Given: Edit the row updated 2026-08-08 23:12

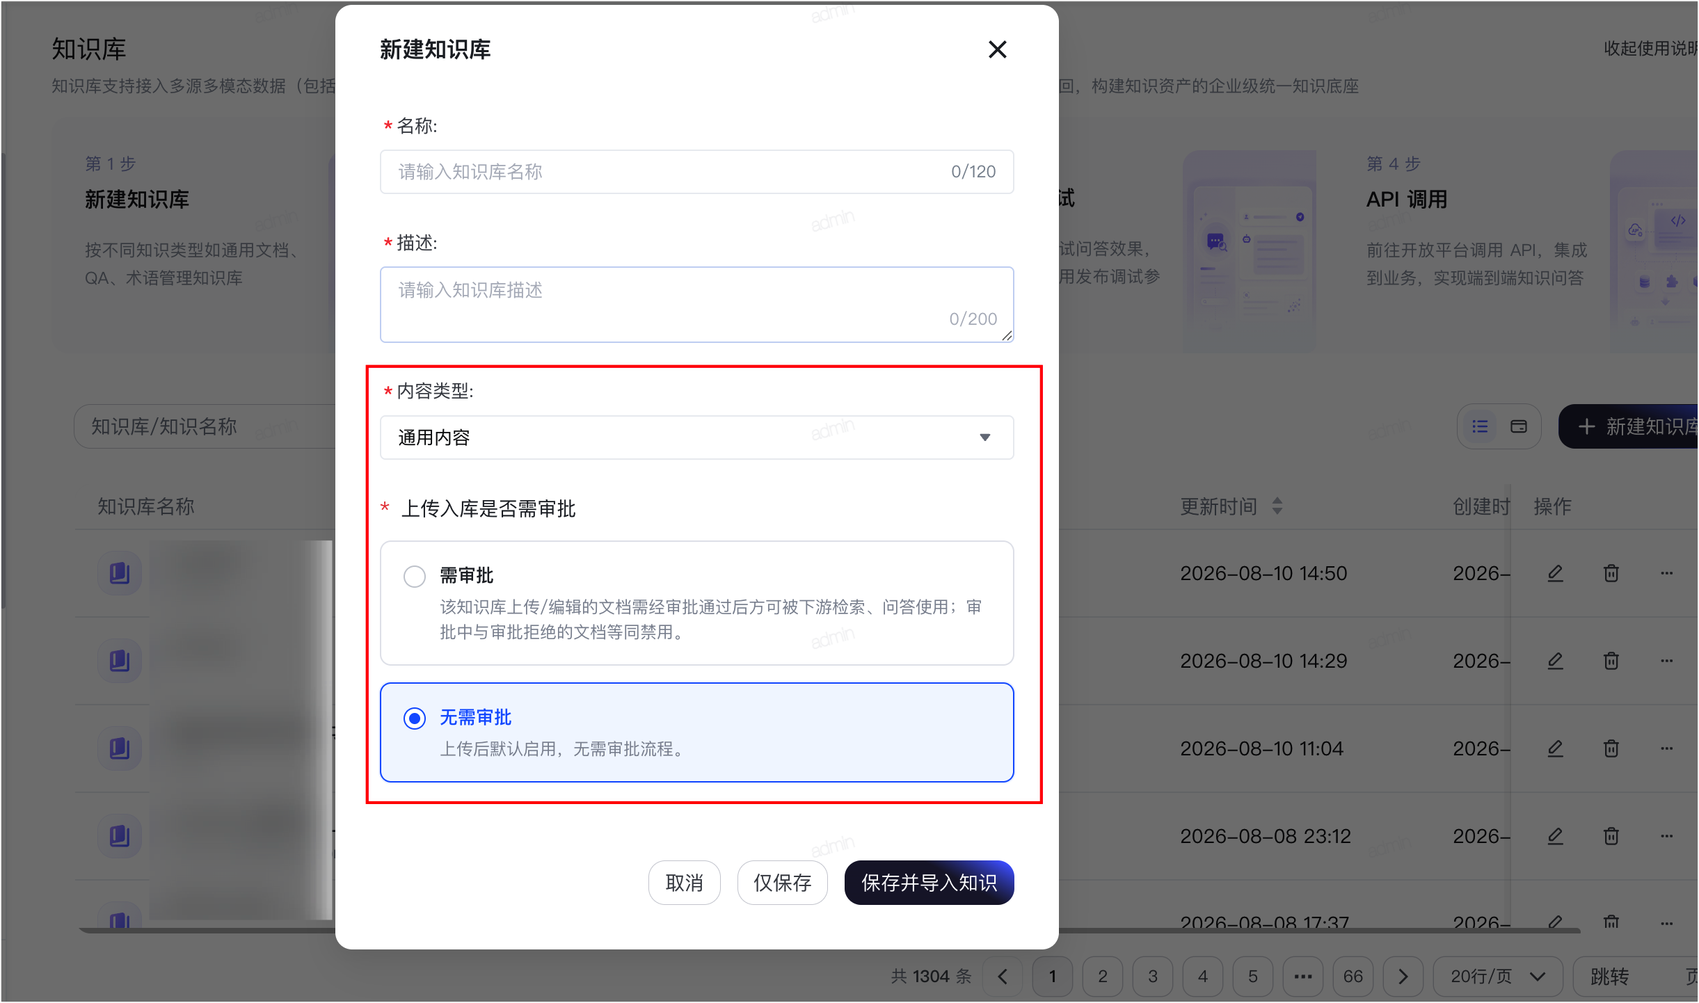Looking at the screenshot, I should tap(1555, 836).
